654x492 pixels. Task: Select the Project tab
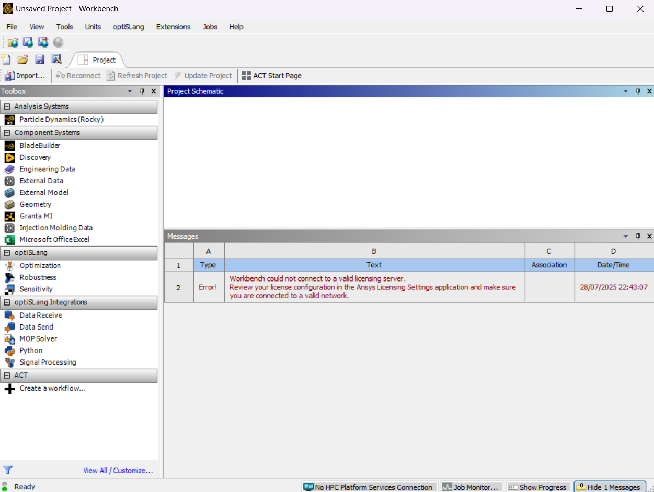click(97, 60)
